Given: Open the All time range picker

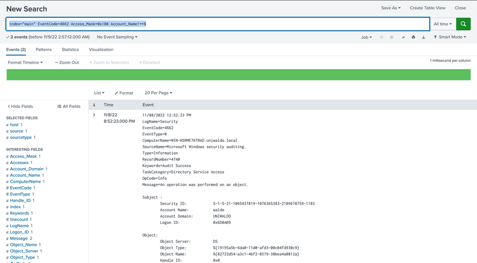Looking at the screenshot, I should [x=443, y=24].
